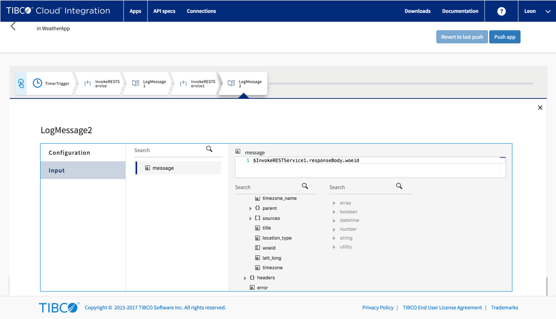
Task: Click the help question mark icon
Action: tap(501, 11)
